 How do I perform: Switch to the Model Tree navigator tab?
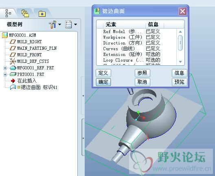coord(8,13)
